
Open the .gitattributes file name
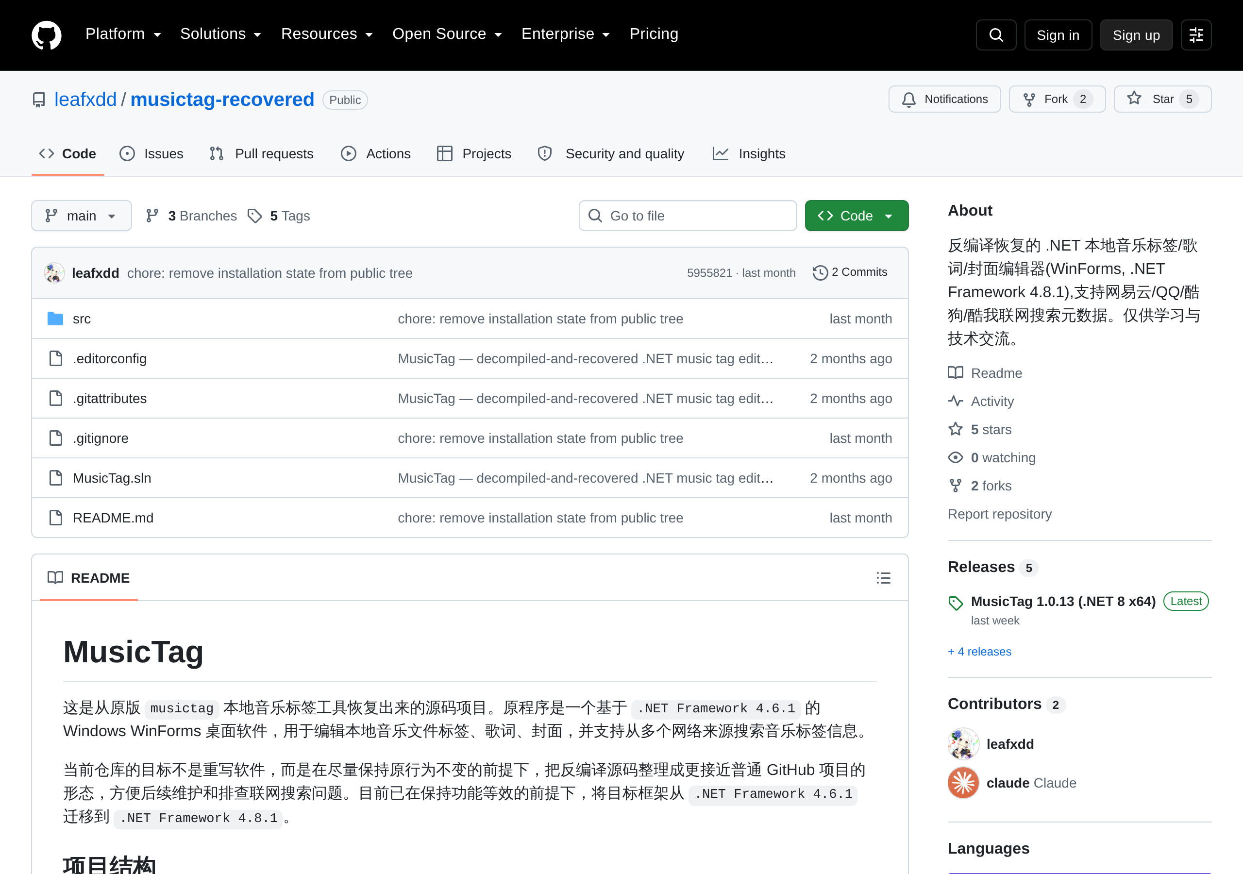point(110,399)
